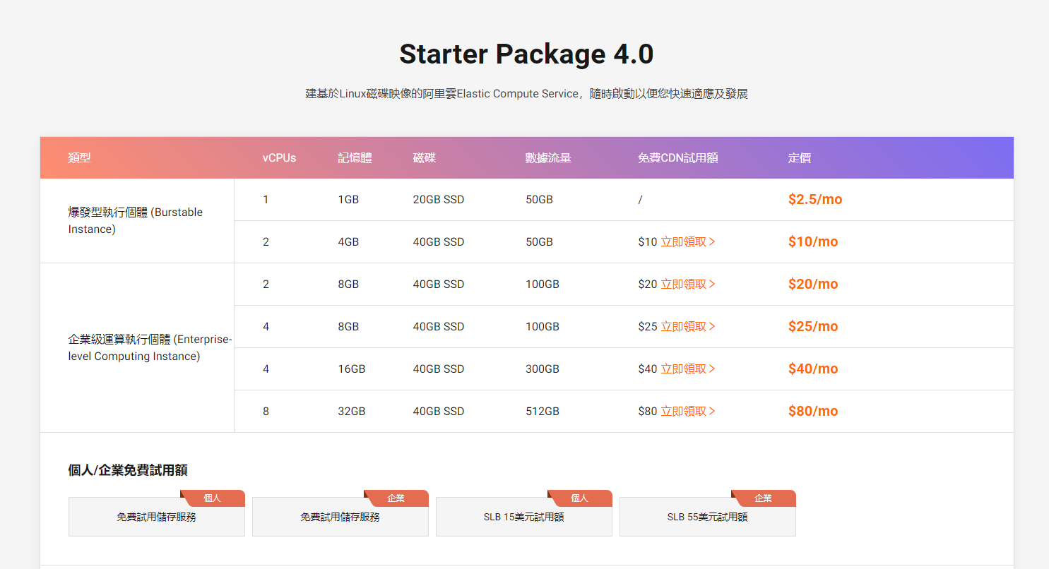The height and width of the screenshot is (569, 1049).
Task: Click the 免費CDN試用額 column header
Action: tap(677, 158)
